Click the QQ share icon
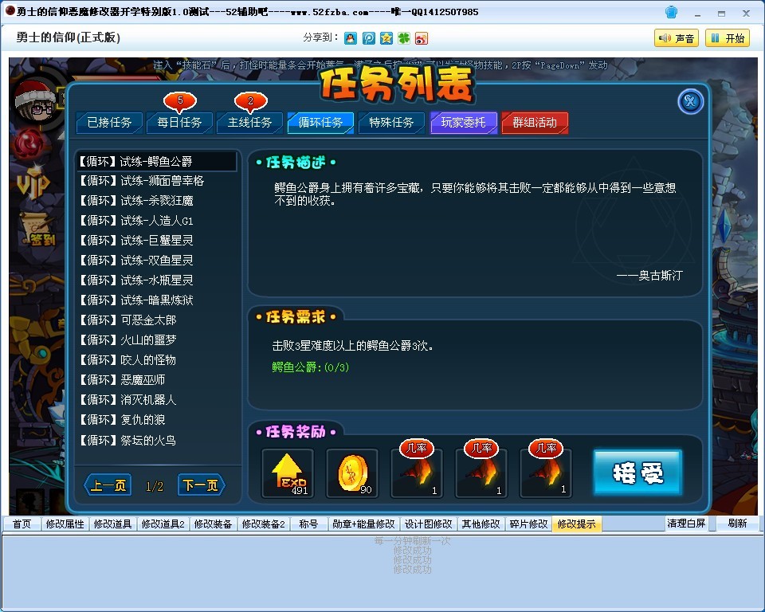The image size is (765, 612). 351,38
